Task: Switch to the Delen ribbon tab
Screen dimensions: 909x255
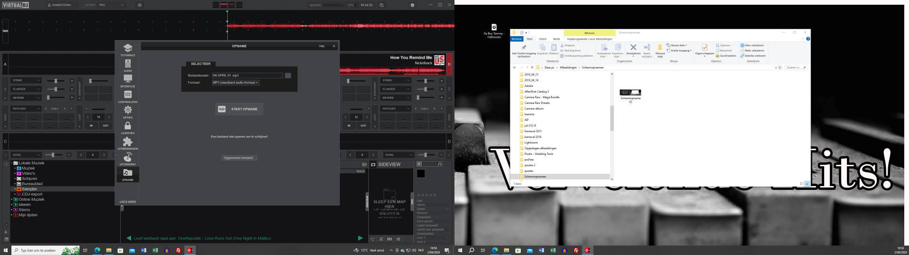Action: point(543,39)
